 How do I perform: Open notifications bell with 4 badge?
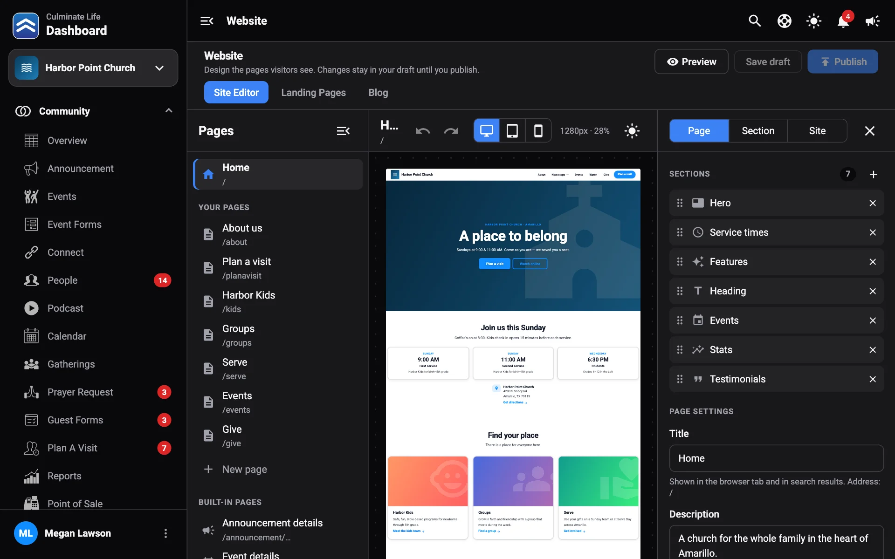coord(844,21)
